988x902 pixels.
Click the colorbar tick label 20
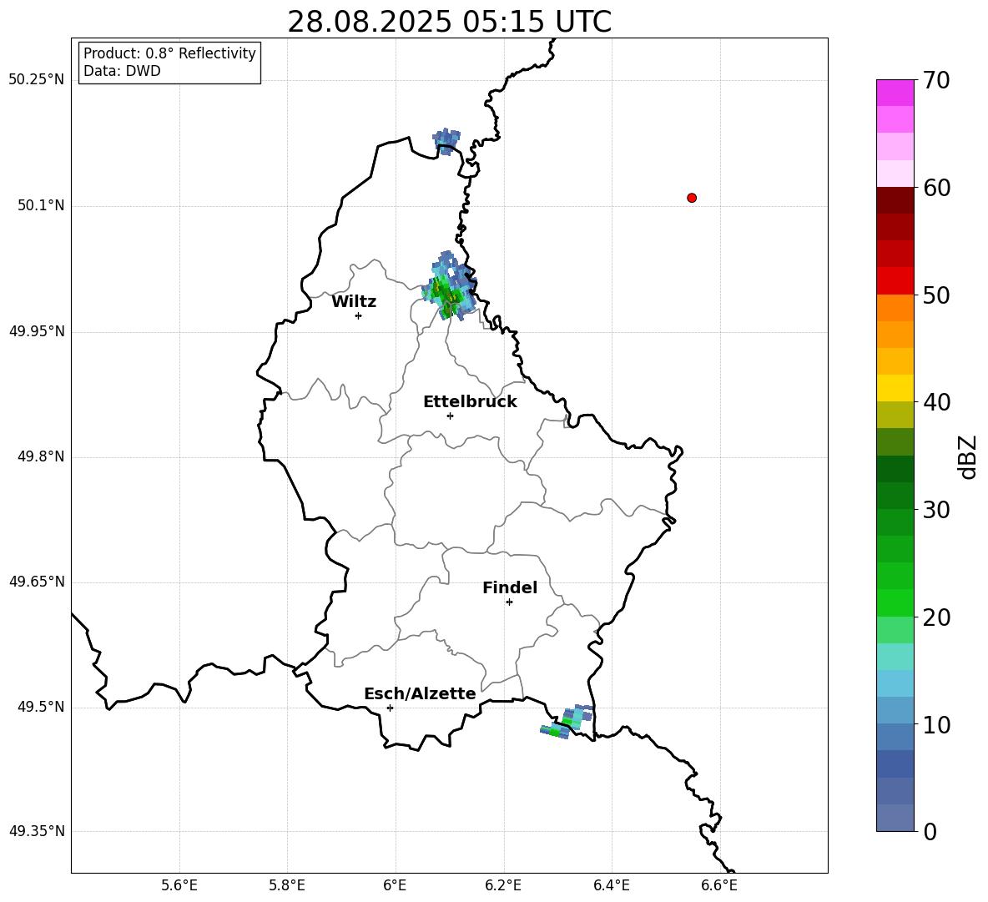(935, 617)
